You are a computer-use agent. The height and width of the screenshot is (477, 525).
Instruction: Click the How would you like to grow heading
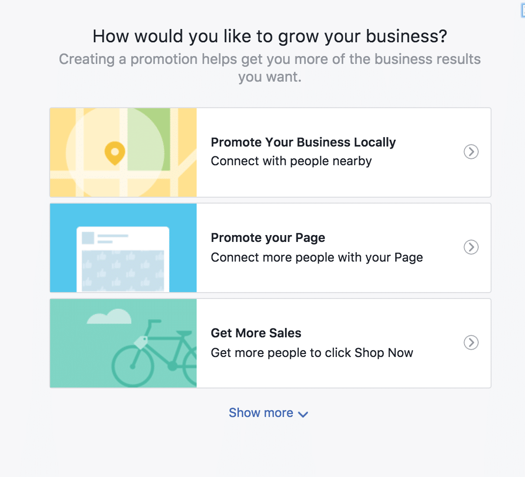[x=270, y=36]
